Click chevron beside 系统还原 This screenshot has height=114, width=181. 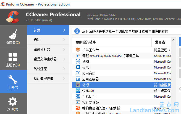point(64,69)
